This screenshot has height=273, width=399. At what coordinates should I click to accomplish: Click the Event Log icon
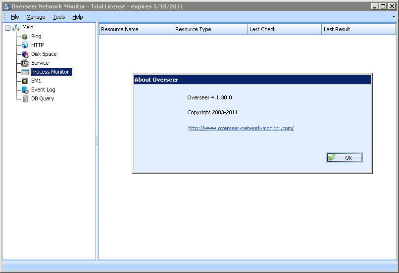25,90
